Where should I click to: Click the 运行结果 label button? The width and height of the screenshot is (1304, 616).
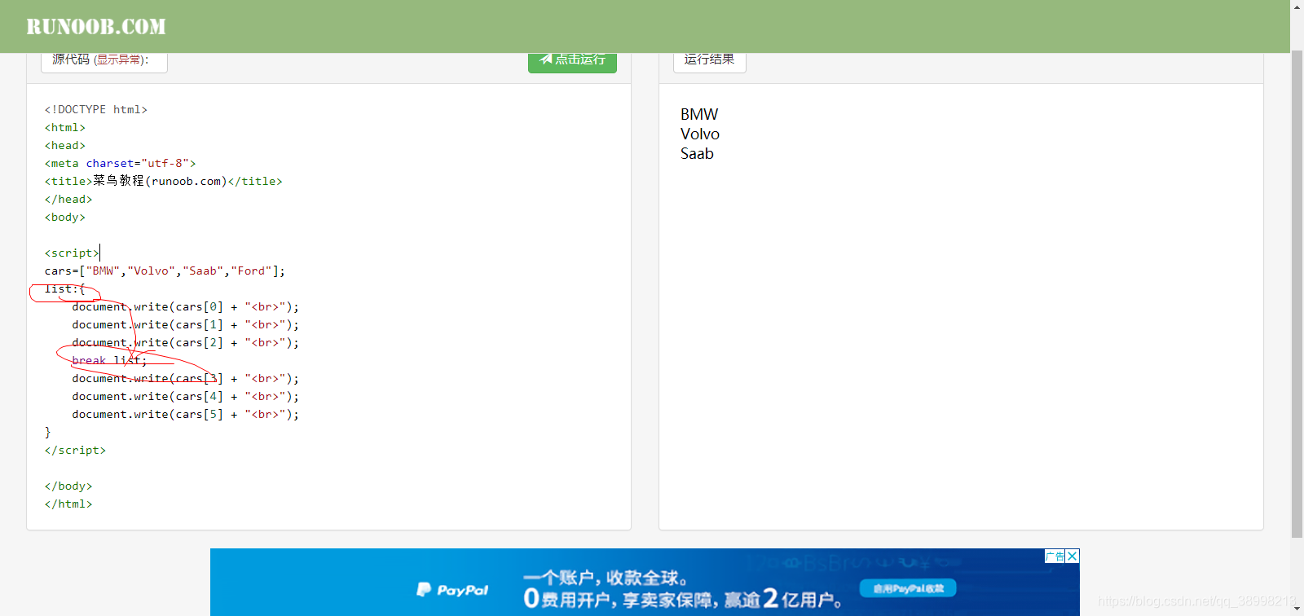click(709, 61)
